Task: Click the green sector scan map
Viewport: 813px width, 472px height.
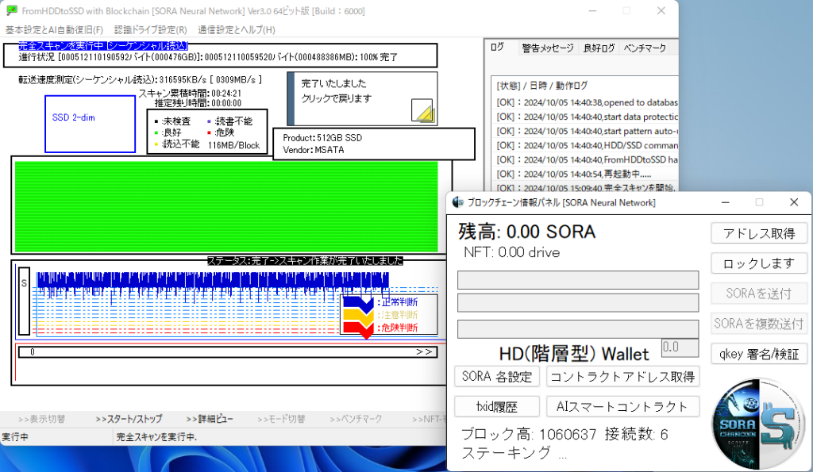Action: tap(226, 207)
